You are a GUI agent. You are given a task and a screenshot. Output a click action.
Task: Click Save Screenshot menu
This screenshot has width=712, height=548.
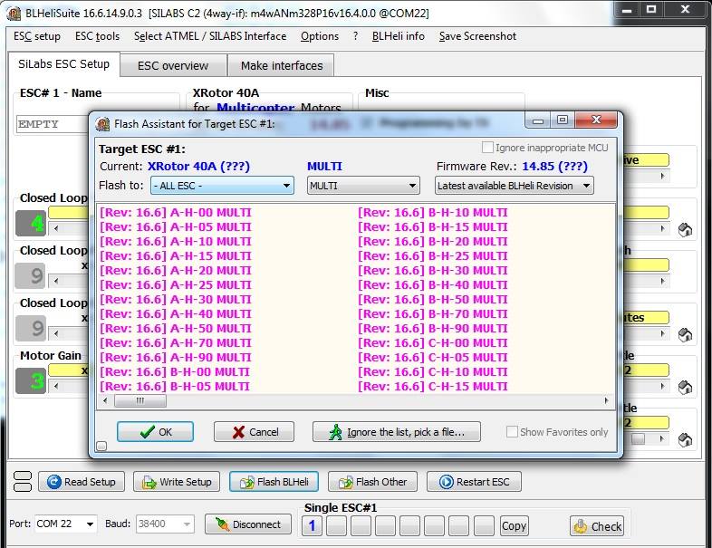pyautogui.click(x=477, y=36)
